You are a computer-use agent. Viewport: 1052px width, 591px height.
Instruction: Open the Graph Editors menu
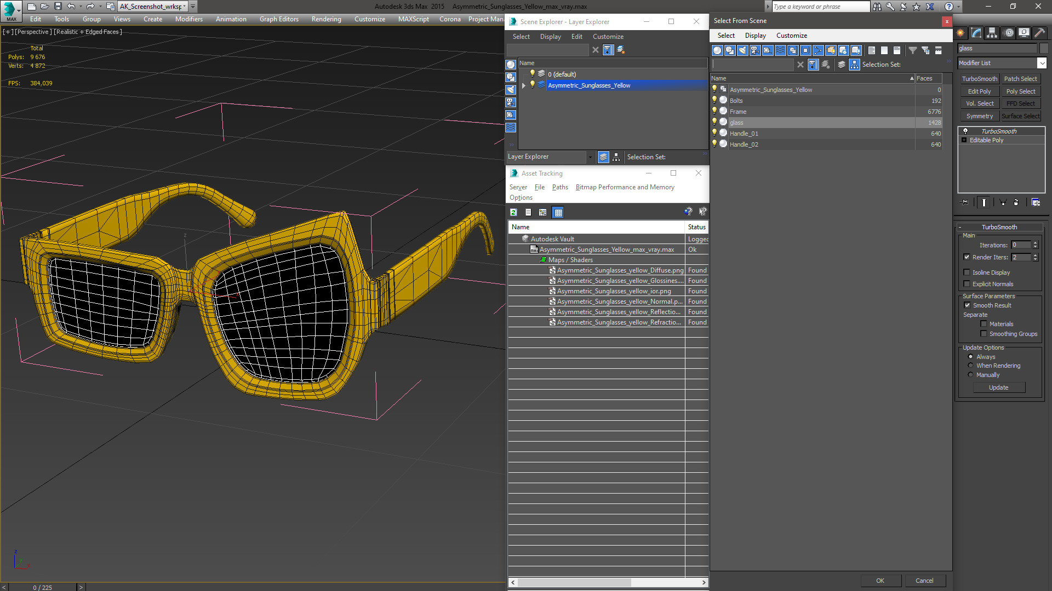click(x=279, y=19)
